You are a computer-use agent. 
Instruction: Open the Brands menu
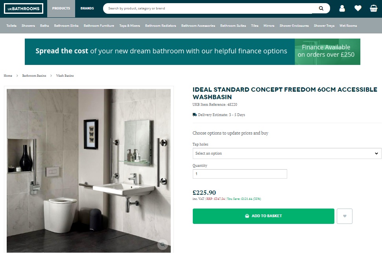tap(87, 9)
